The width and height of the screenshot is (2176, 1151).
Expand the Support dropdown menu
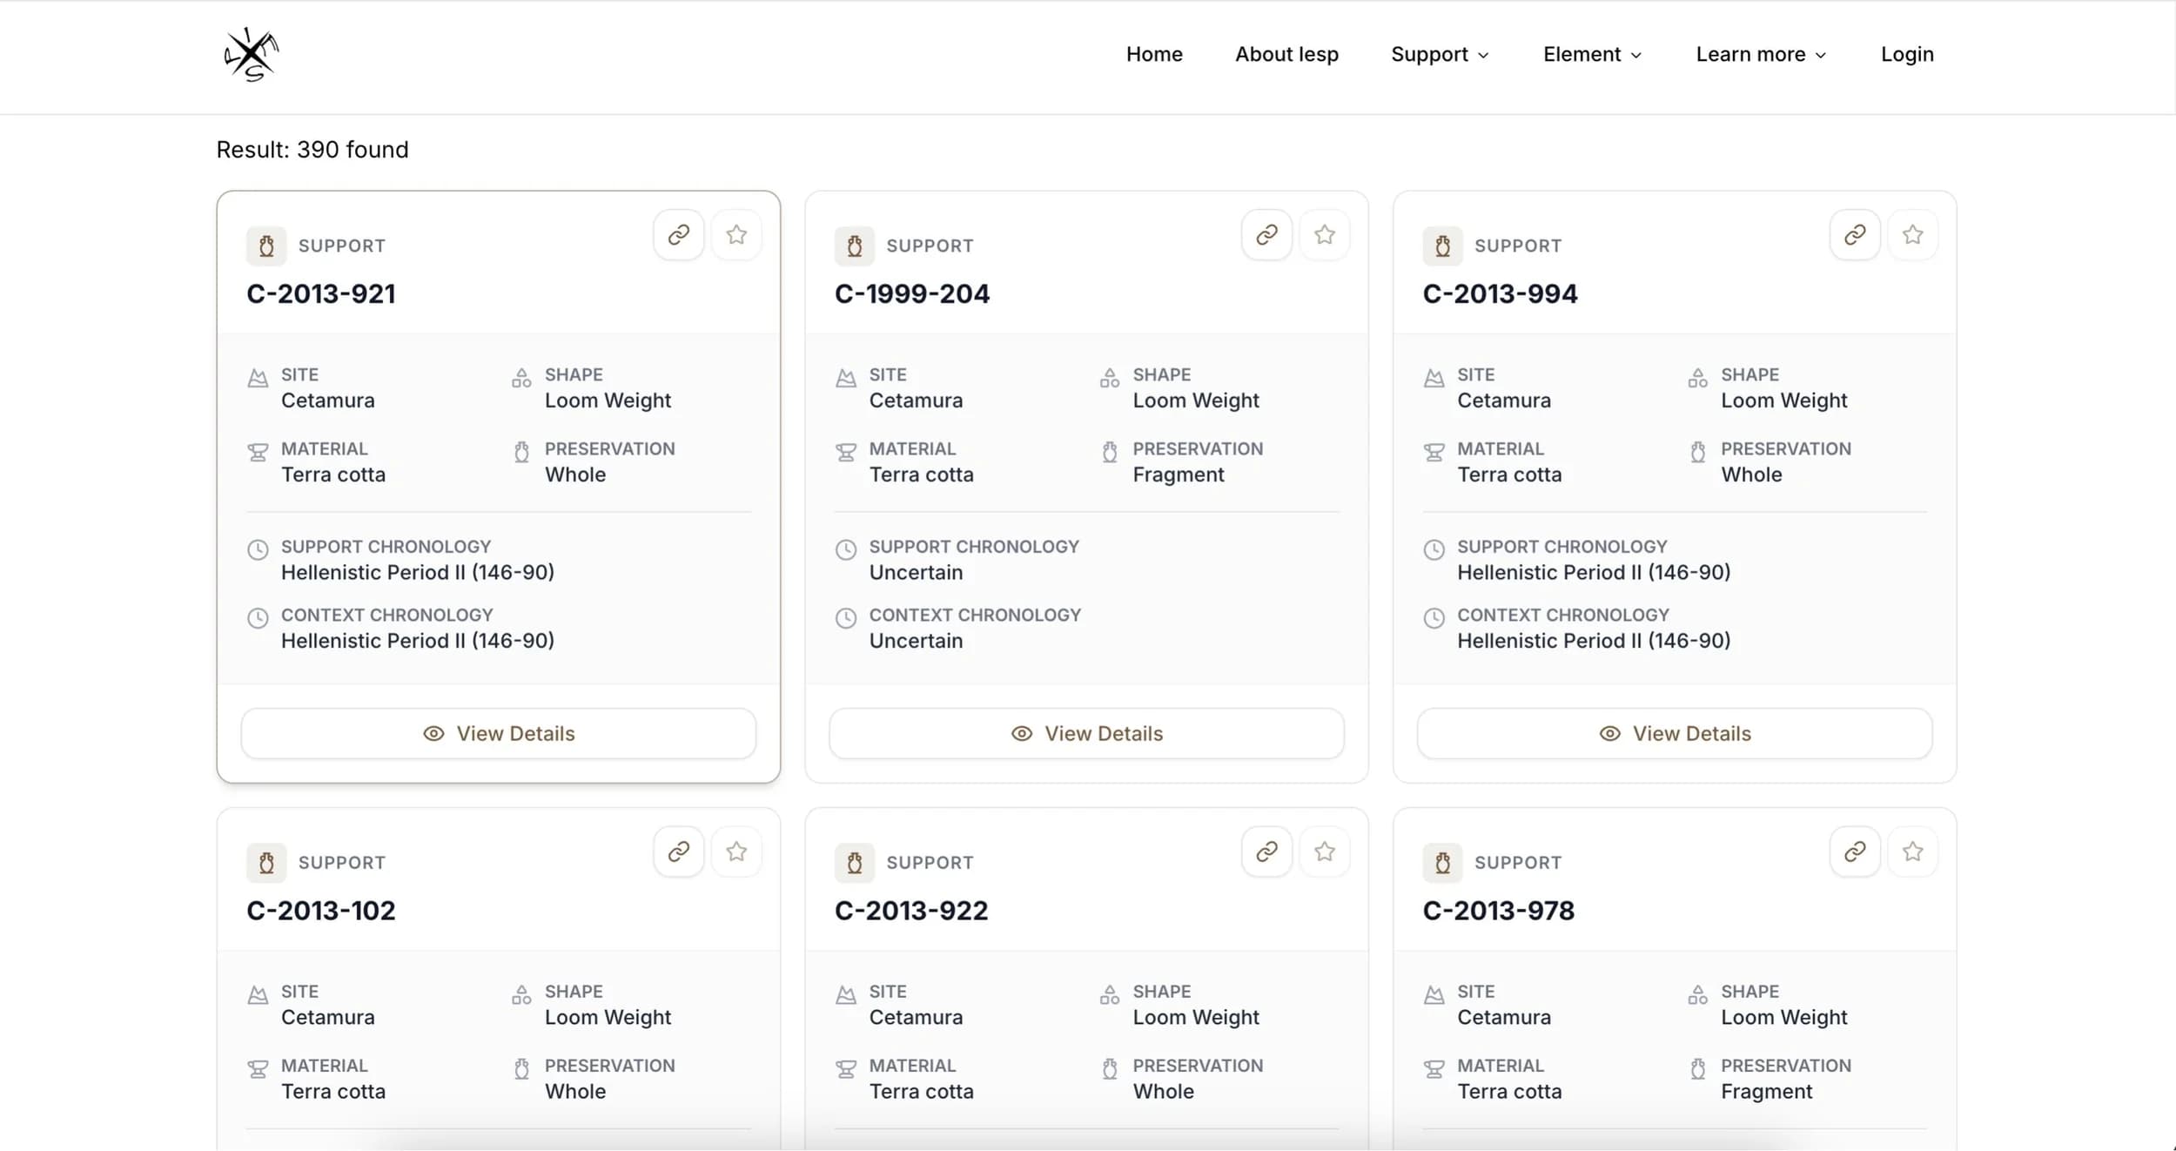[x=1440, y=55]
